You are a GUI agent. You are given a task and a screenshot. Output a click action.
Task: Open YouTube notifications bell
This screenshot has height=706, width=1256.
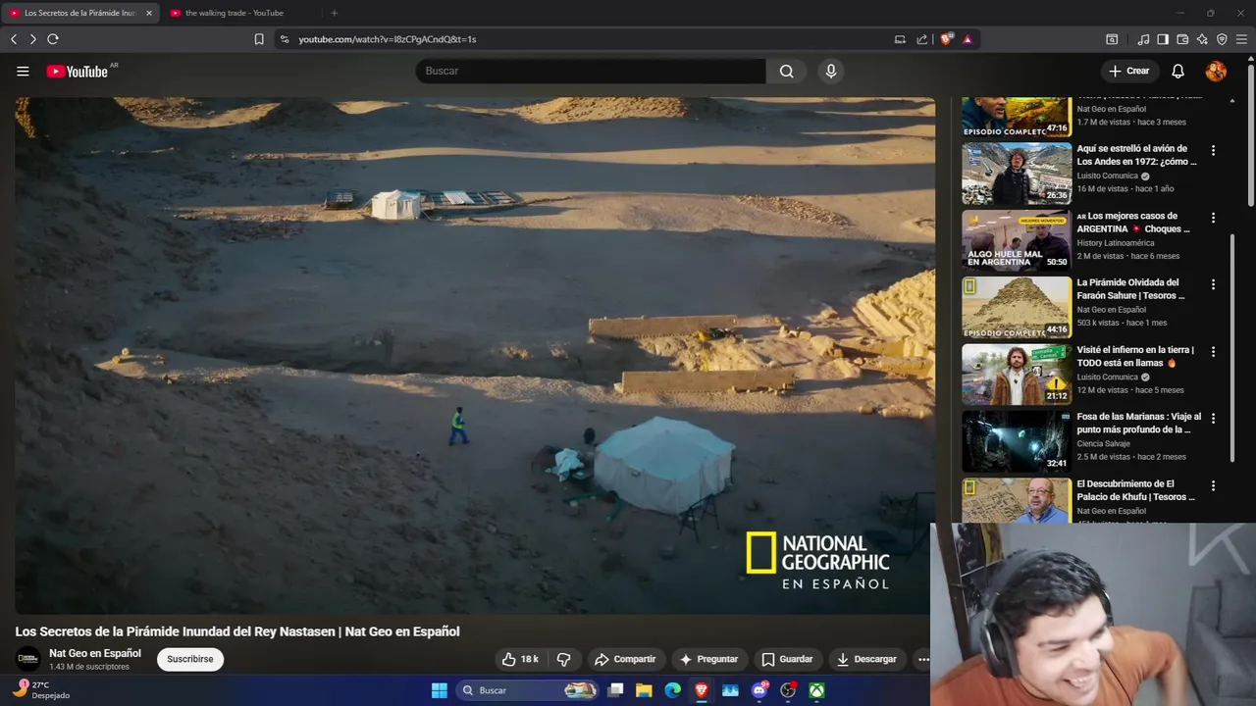[1178, 71]
